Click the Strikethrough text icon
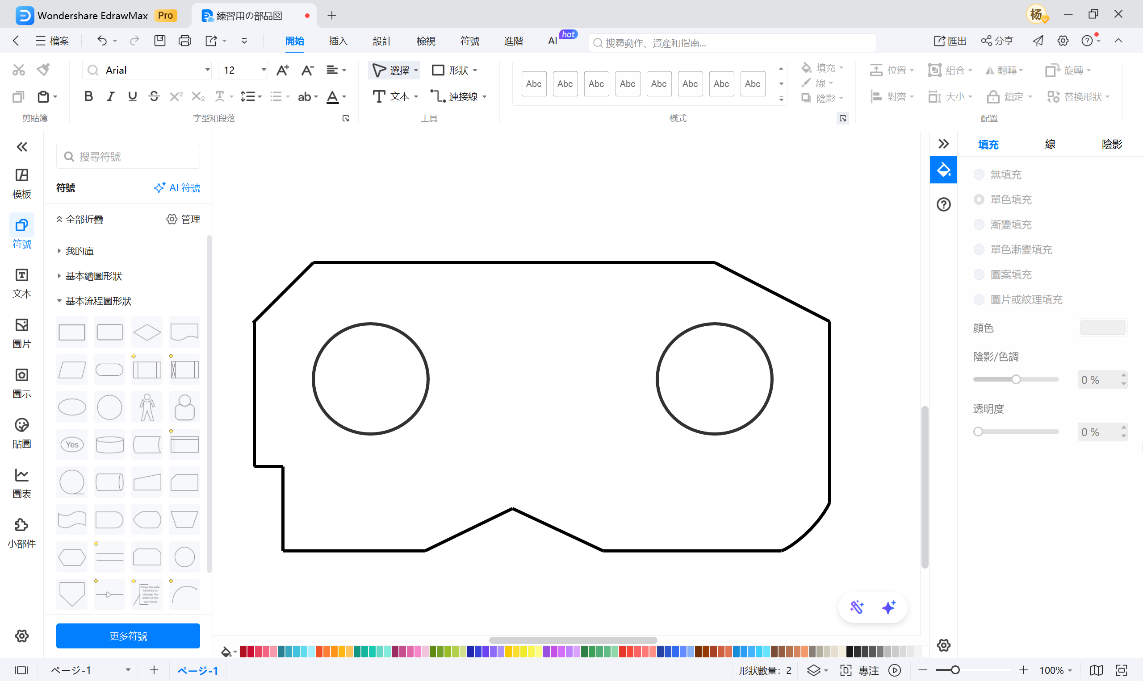1143x681 pixels. 154,96
